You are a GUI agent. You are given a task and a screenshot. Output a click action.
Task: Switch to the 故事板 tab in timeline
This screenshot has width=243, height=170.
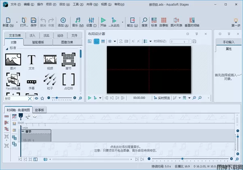click(x=40, y=110)
